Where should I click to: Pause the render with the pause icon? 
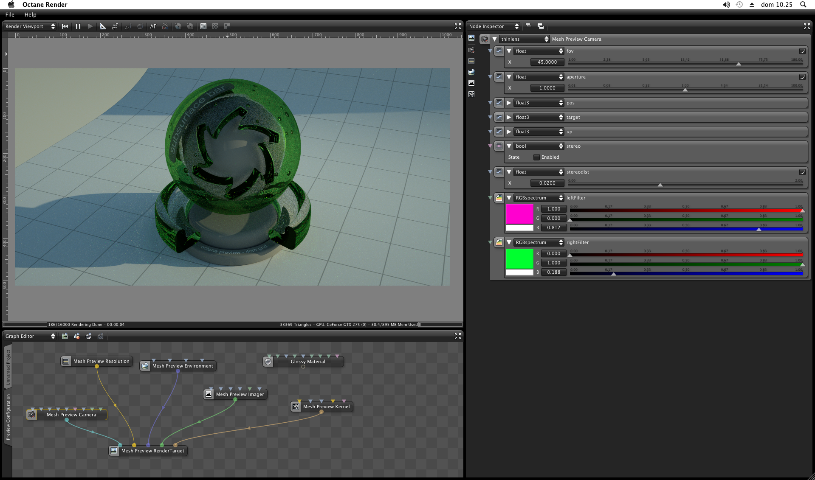click(x=78, y=26)
